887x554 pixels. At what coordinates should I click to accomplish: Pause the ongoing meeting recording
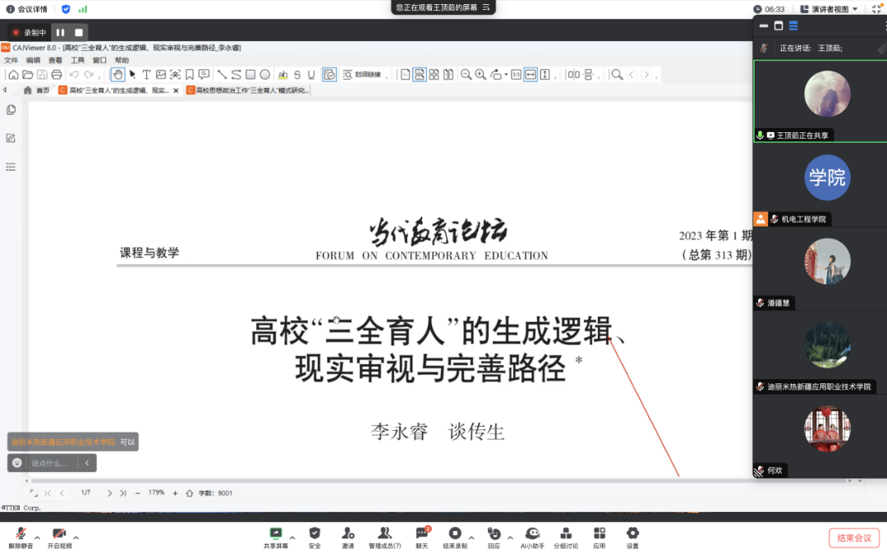(x=59, y=32)
